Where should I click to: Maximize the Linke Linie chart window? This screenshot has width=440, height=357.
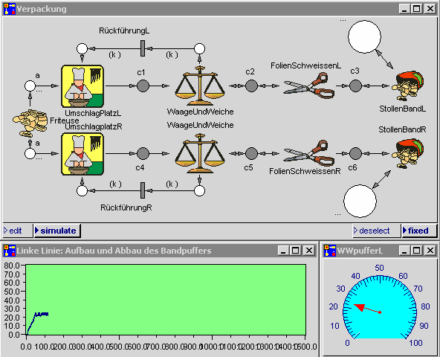pyautogui.click(x=296, y=250)
